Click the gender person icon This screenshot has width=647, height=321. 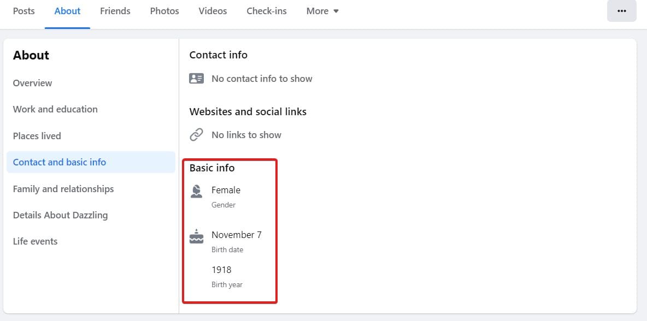[196, 191]
